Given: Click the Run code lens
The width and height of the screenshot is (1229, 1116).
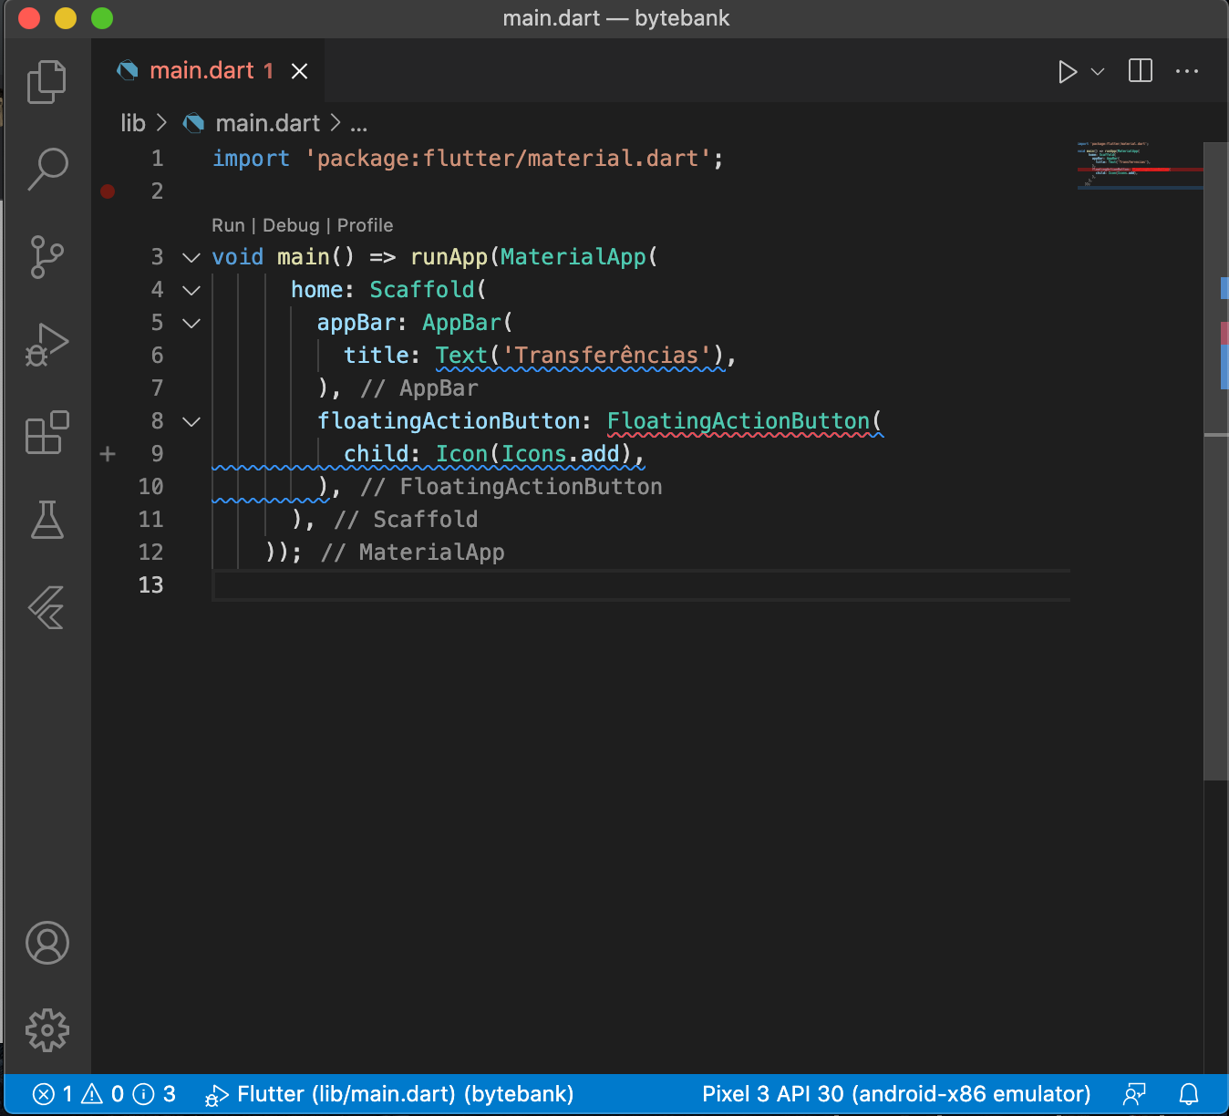Looking at the screenshot, I should click(x=228, y=225).
